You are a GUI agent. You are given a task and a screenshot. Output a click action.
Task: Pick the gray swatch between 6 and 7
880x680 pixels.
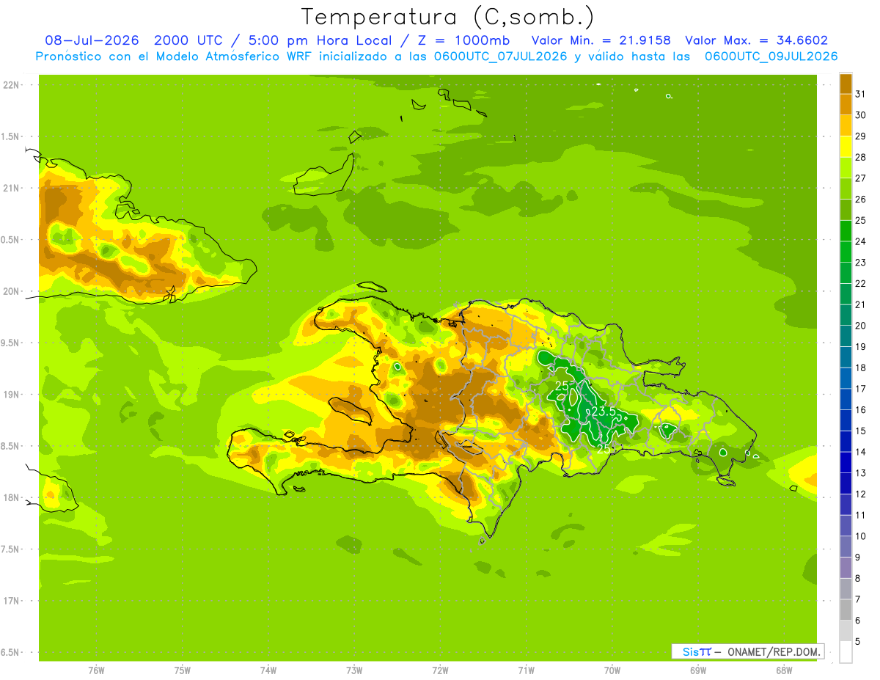[846, 610]
